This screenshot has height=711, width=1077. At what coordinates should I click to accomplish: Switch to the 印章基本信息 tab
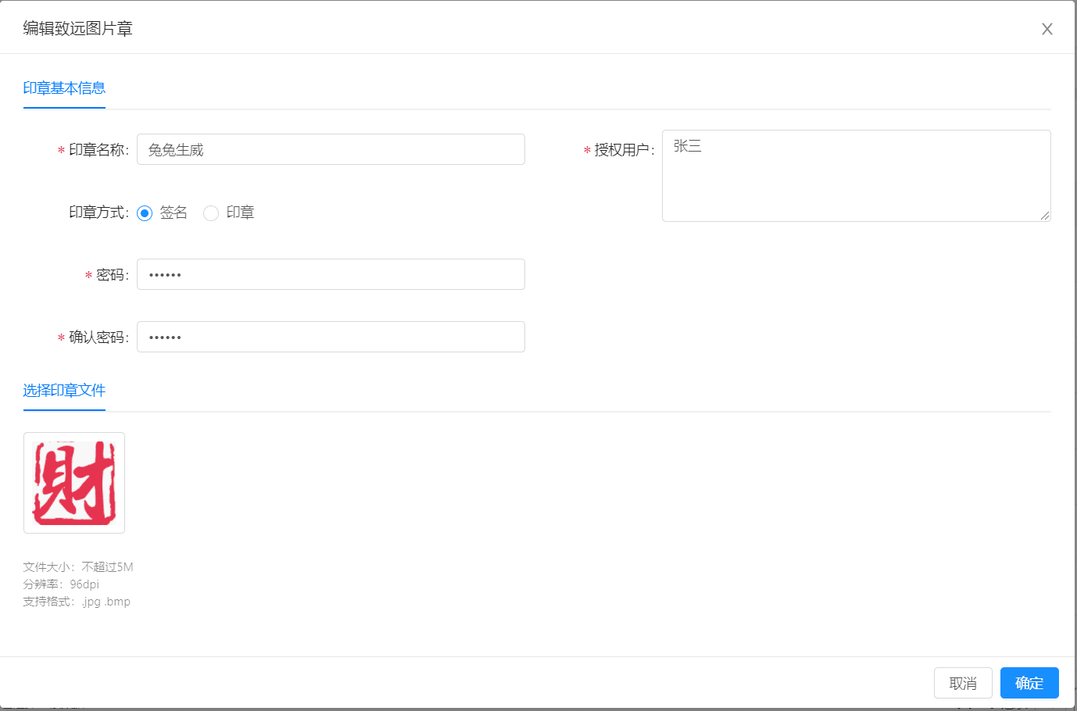click(x=64, y=88)
